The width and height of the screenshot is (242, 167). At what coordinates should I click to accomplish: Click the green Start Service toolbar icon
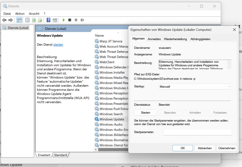pyautogui.click(x=64, y=20)
